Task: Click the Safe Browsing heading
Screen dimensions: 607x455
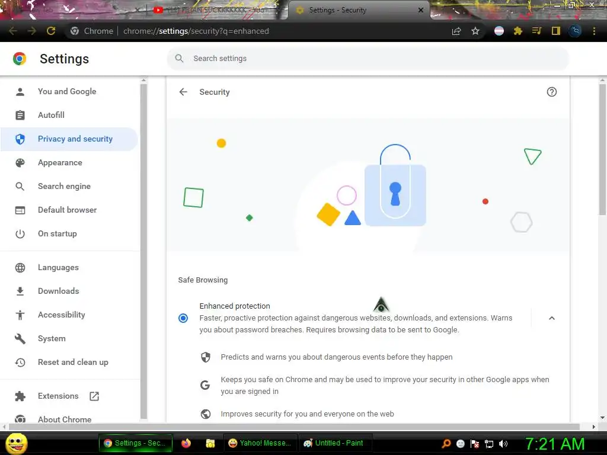Action: pyautogui.click(x=203, y=280)
